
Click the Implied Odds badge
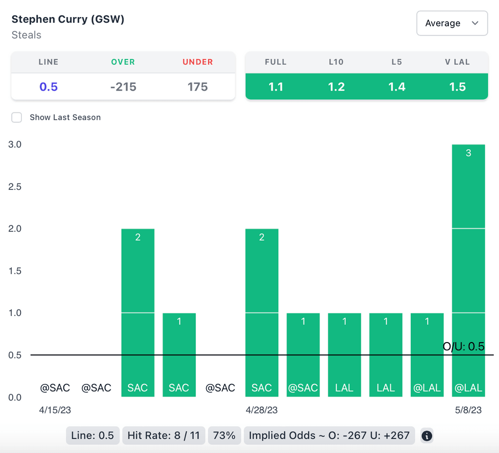tap(329, 435)
